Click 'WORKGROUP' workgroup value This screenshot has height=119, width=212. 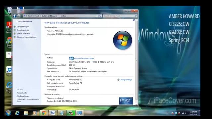74,90
